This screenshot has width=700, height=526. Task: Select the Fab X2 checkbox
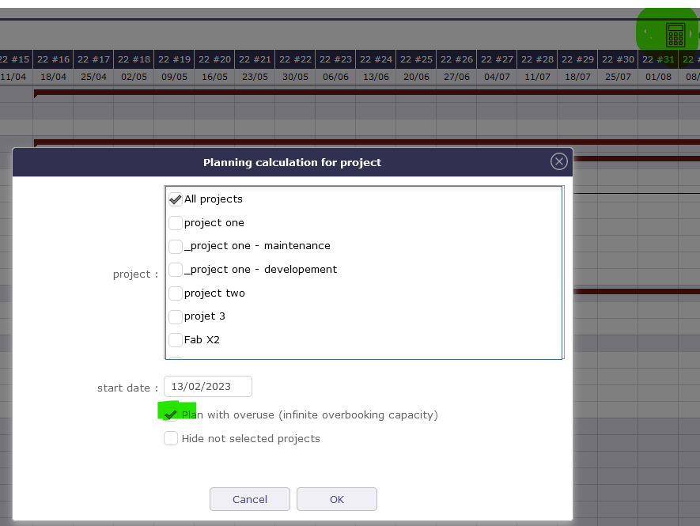[176, 340]
